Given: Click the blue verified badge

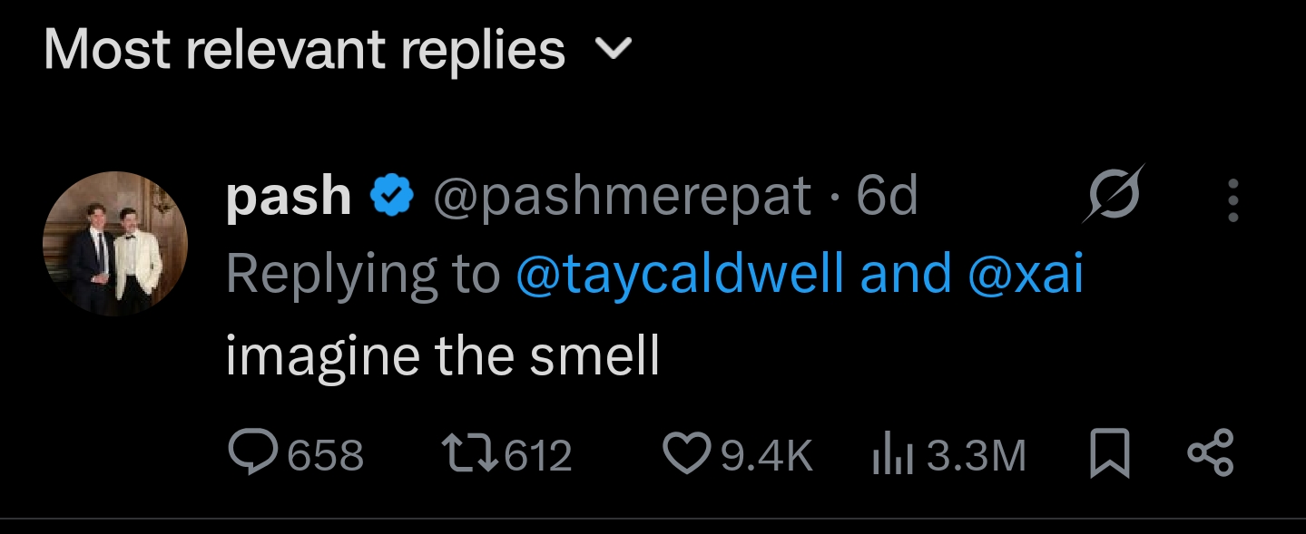Looking at the screenshot, I should point(393,196).
